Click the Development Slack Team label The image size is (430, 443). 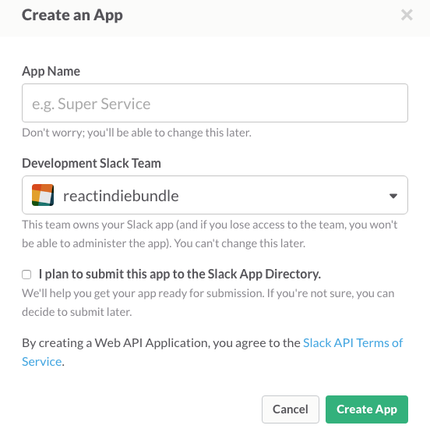[91, 163]
